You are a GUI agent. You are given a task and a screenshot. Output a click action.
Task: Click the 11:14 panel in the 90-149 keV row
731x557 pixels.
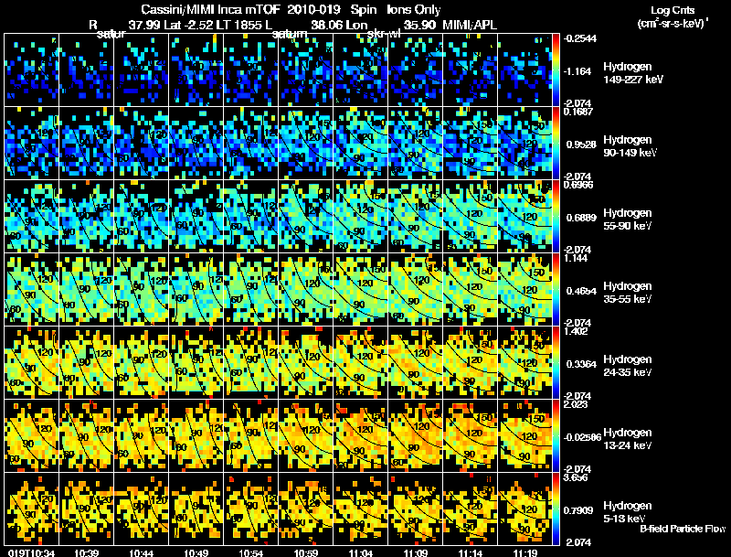coord(471,144)
